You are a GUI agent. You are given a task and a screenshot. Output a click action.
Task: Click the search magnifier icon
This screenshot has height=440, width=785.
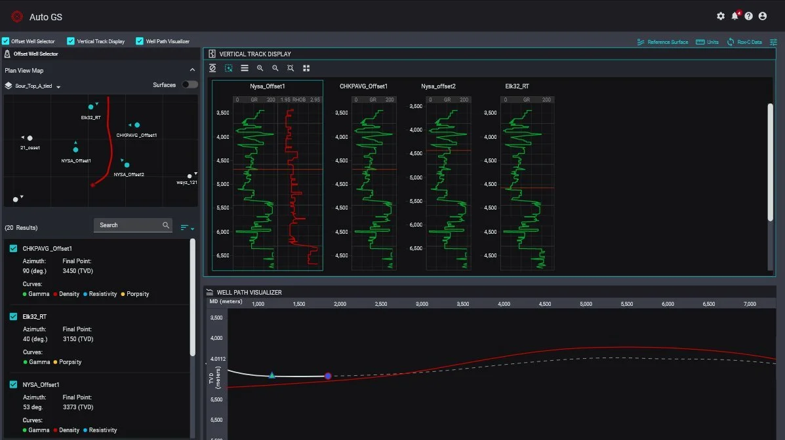click(x=166, y=225)
